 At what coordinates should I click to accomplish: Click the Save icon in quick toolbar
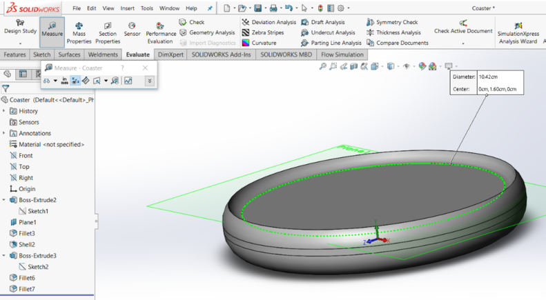point(257,8)
